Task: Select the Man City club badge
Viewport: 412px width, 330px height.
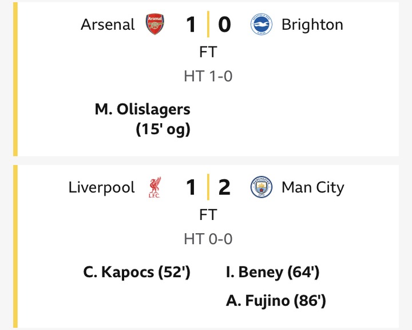Action: (261, 187)
